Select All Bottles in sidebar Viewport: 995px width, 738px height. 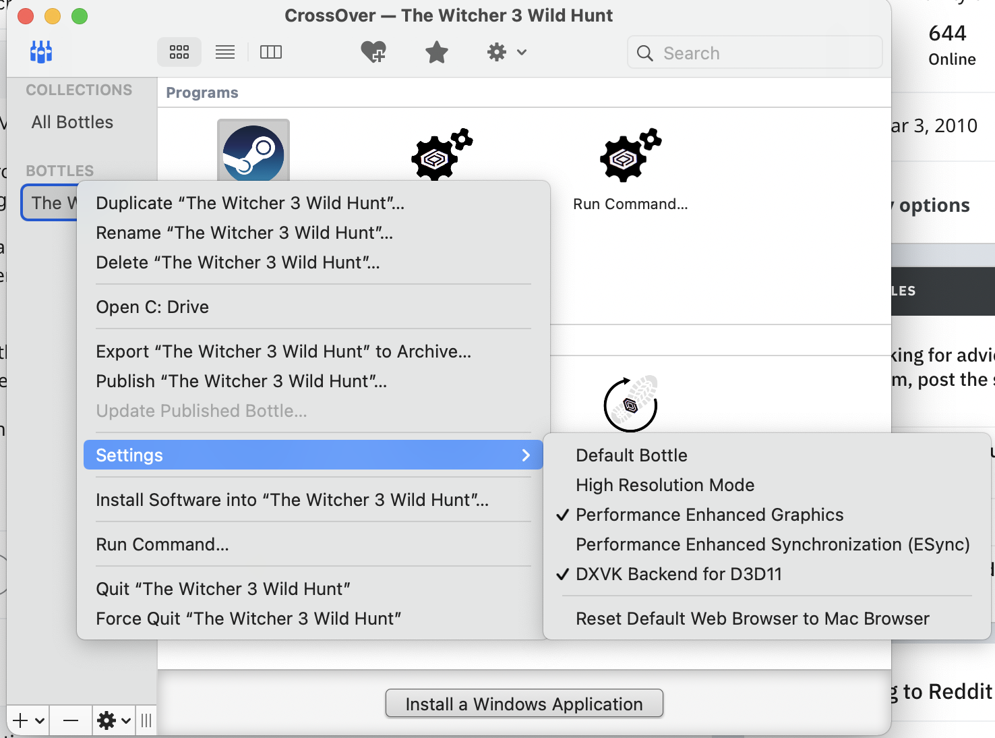pos(72,122)
